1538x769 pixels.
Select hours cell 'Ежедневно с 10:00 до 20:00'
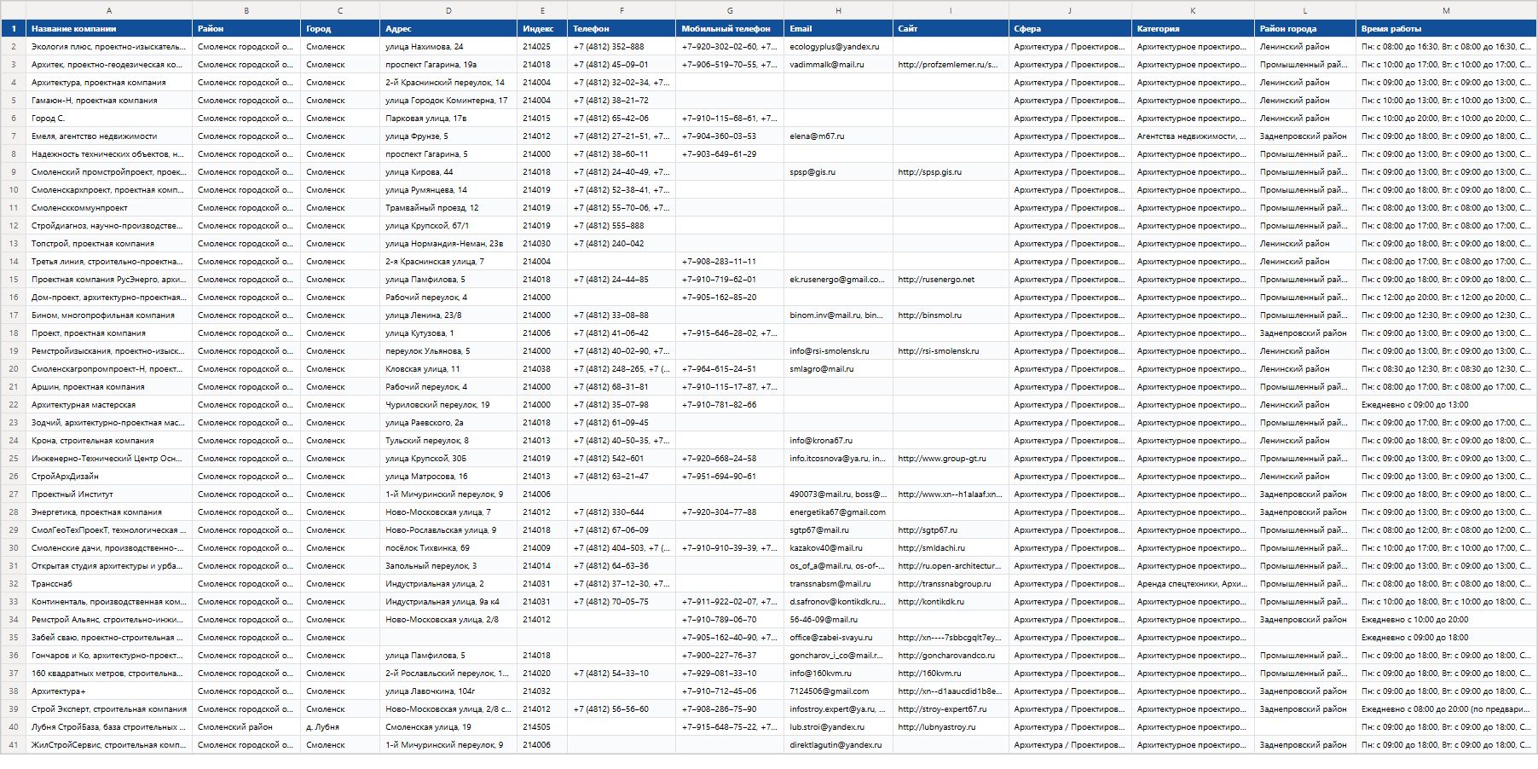tap(1446, 619)
